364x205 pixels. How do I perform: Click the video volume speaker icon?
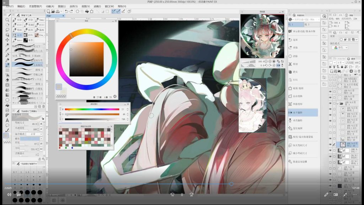pyautogui.click(x=9, y=195)
